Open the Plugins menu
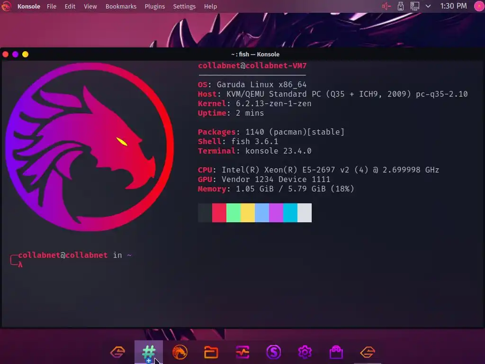Viewport: 485px width, 364px height. (155, 6)
